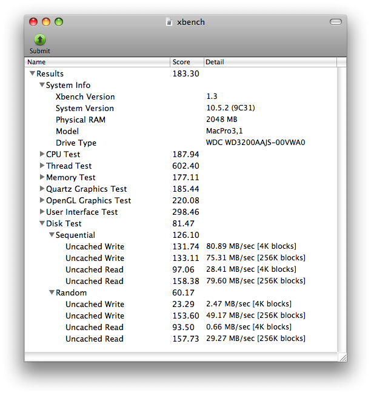Image resolution: width=371 pixels, height=395 pixels.
Task: Expand the Memory Test results
Action: pyautogui.click(x=42, y=177)
